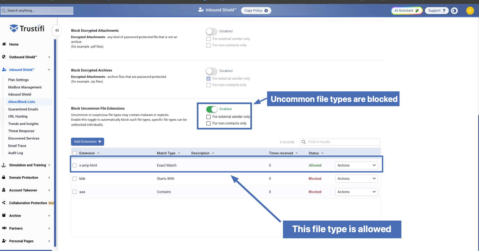Click the magic wand icon on AI Assistant

tap(417, 11)
